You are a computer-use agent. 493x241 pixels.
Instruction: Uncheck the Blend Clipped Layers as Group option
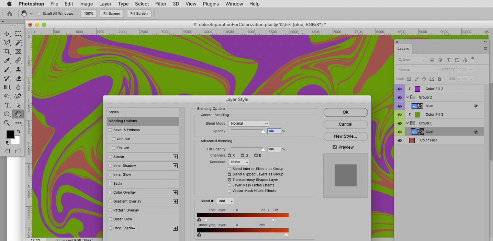[x=229, y=174]
